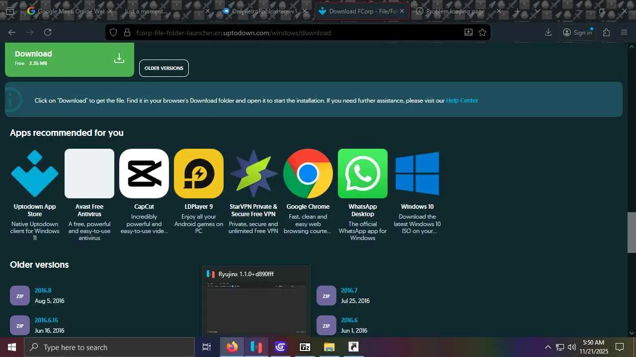Open the Ryujinx window preview thumbnail
The height and width of the screenshot is (357, 636).
(256, 302)
